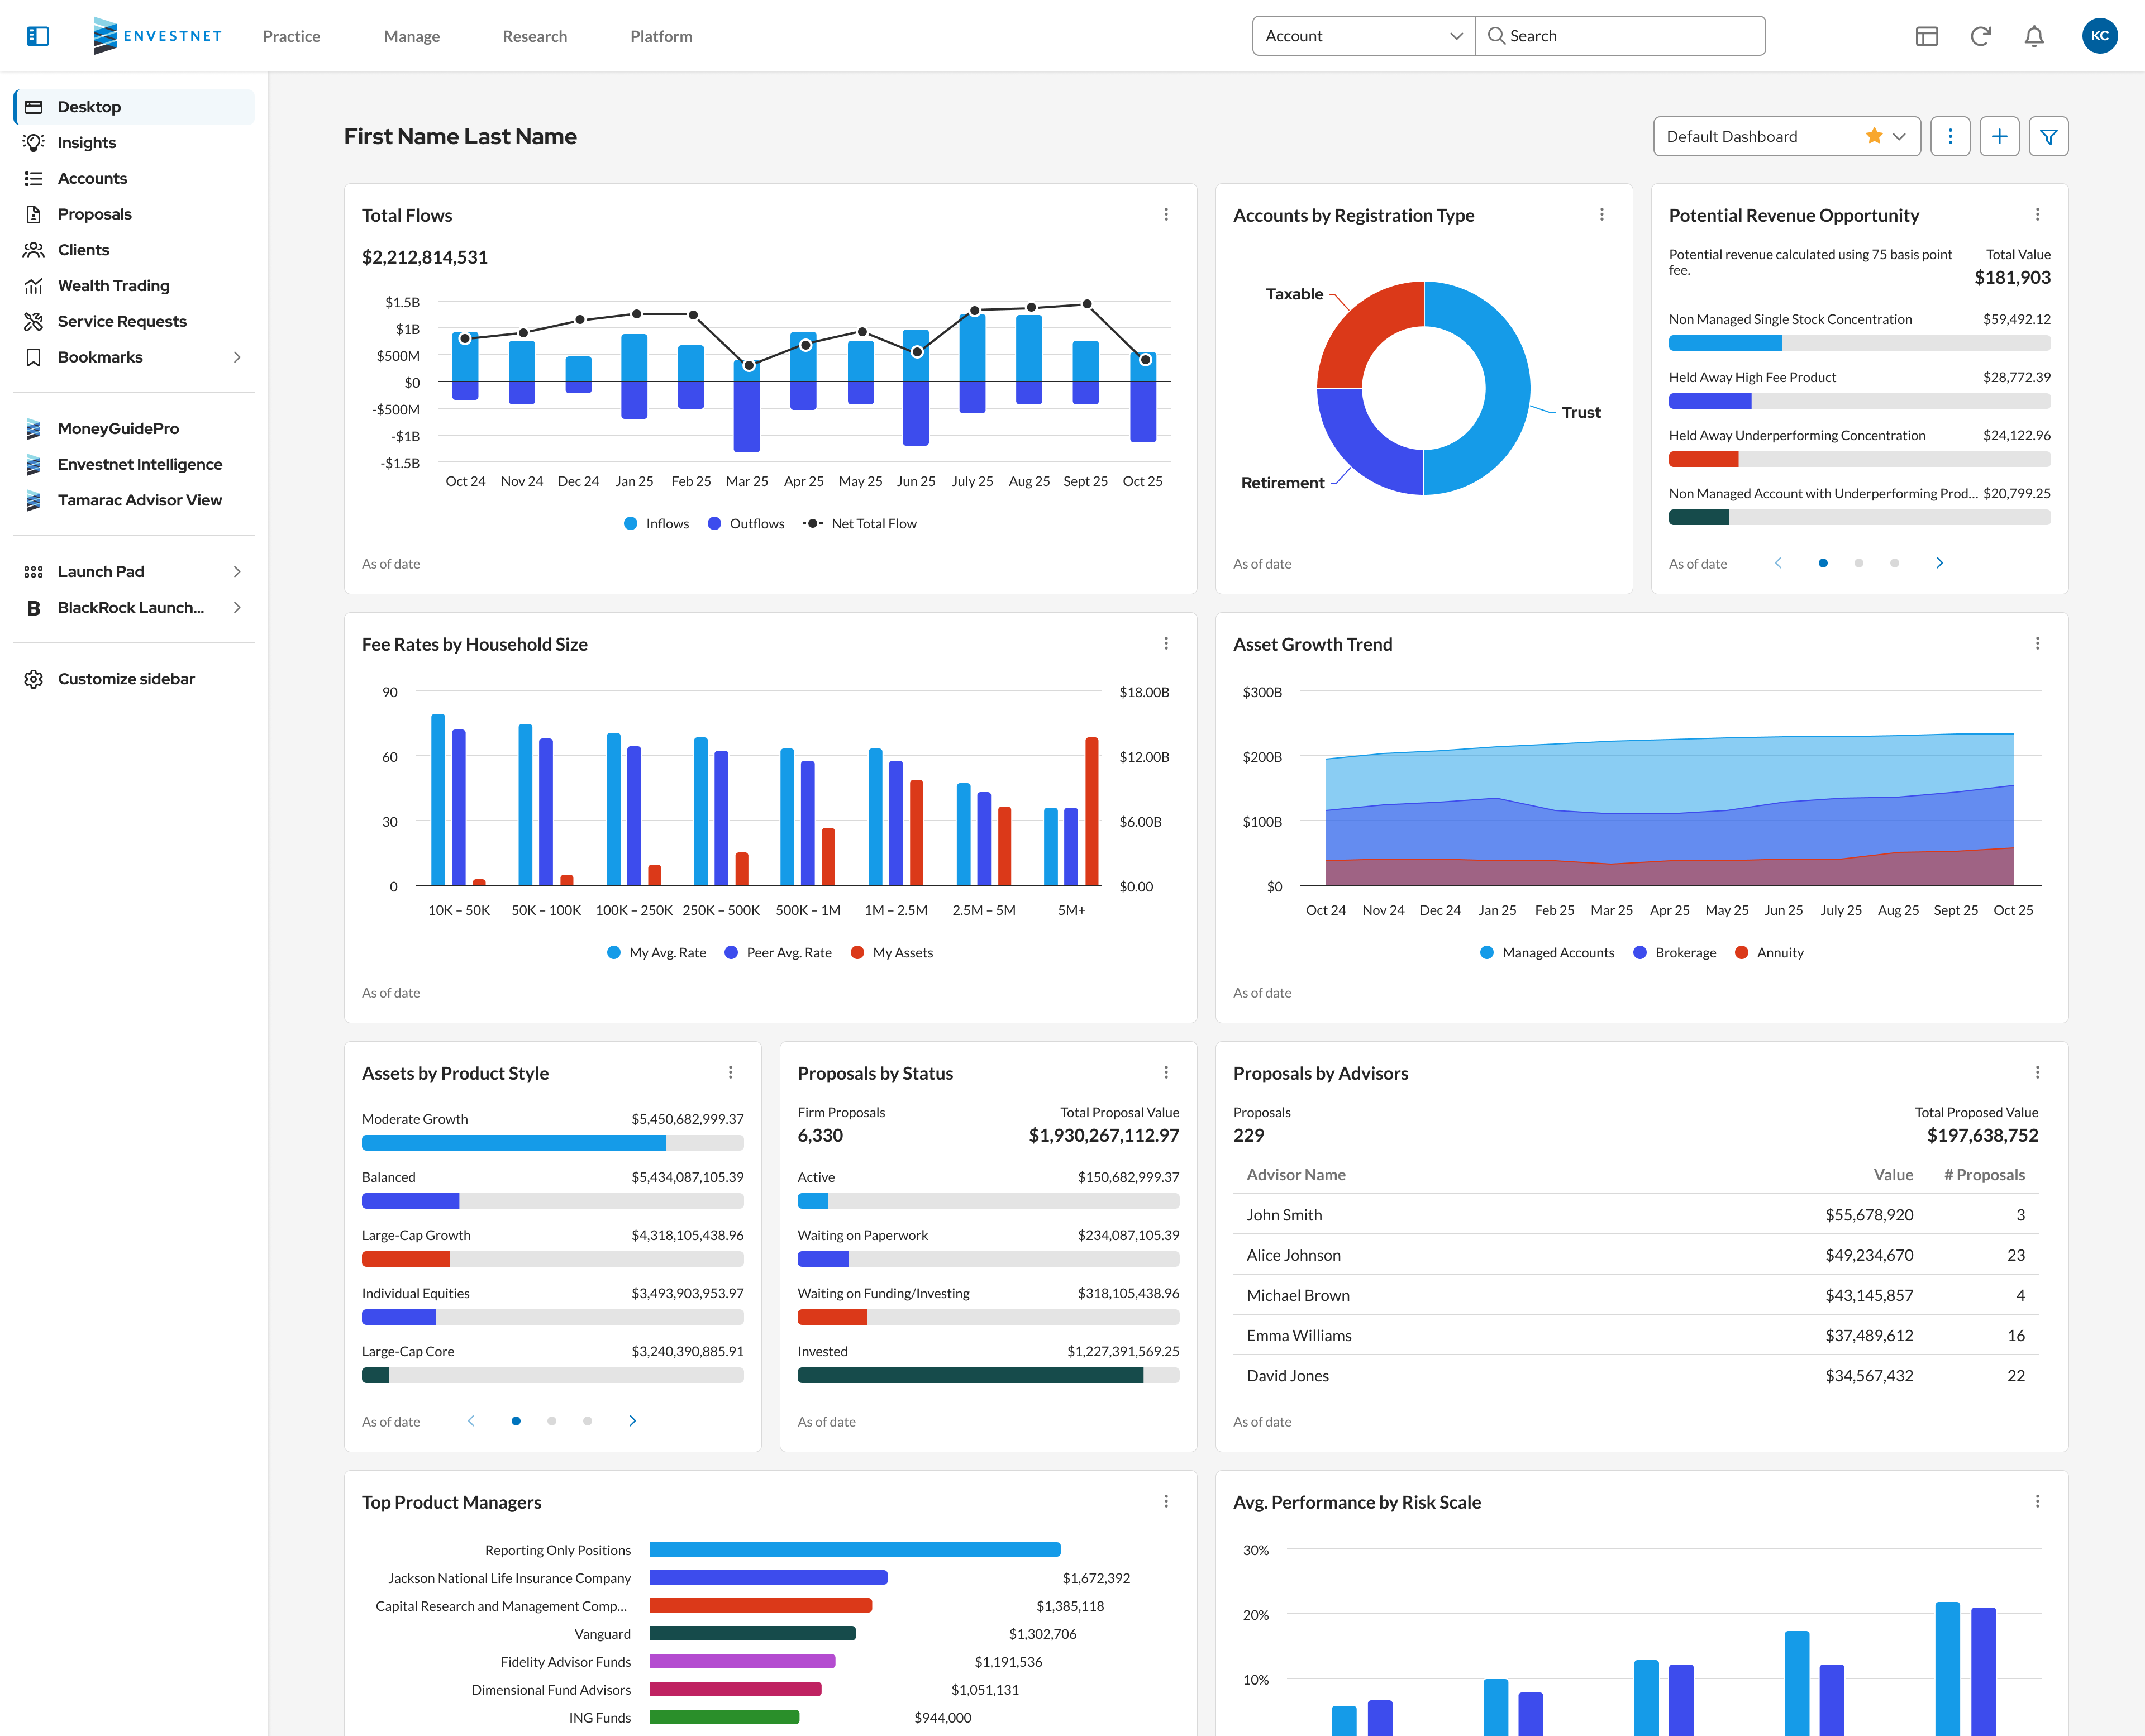Open Proposals by Status widget menu
This screenshot has width=2145, height=1736.
(1165, 1073)
